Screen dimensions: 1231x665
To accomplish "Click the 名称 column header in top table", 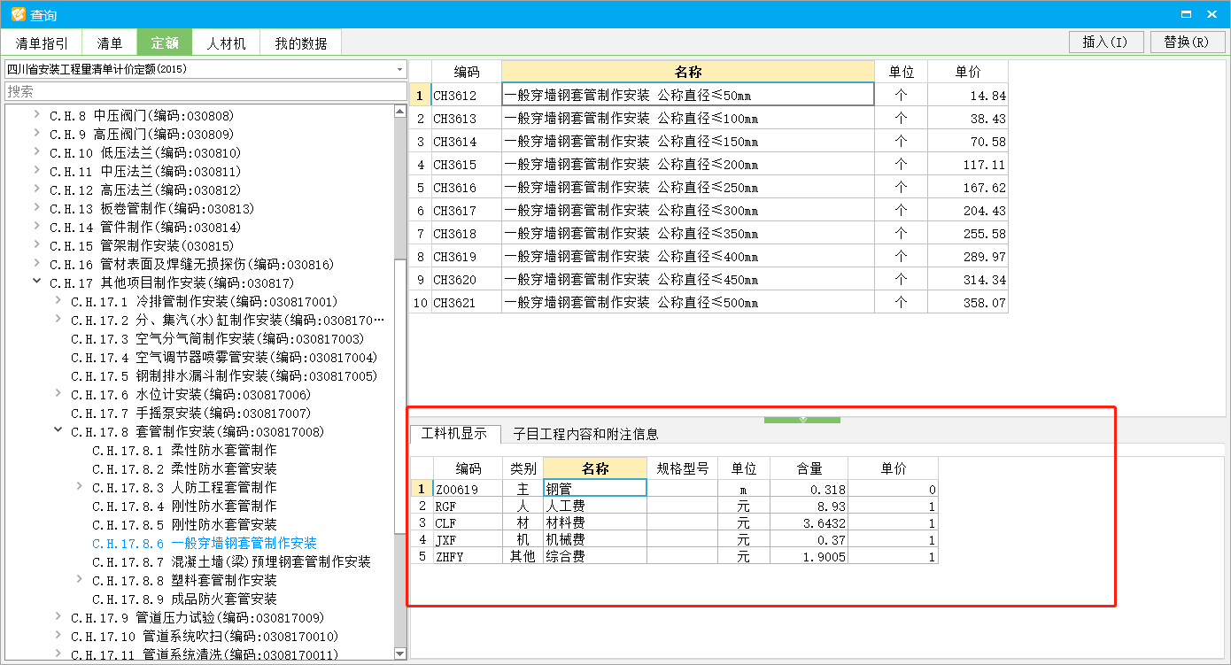I will click(x=688, y=72).
